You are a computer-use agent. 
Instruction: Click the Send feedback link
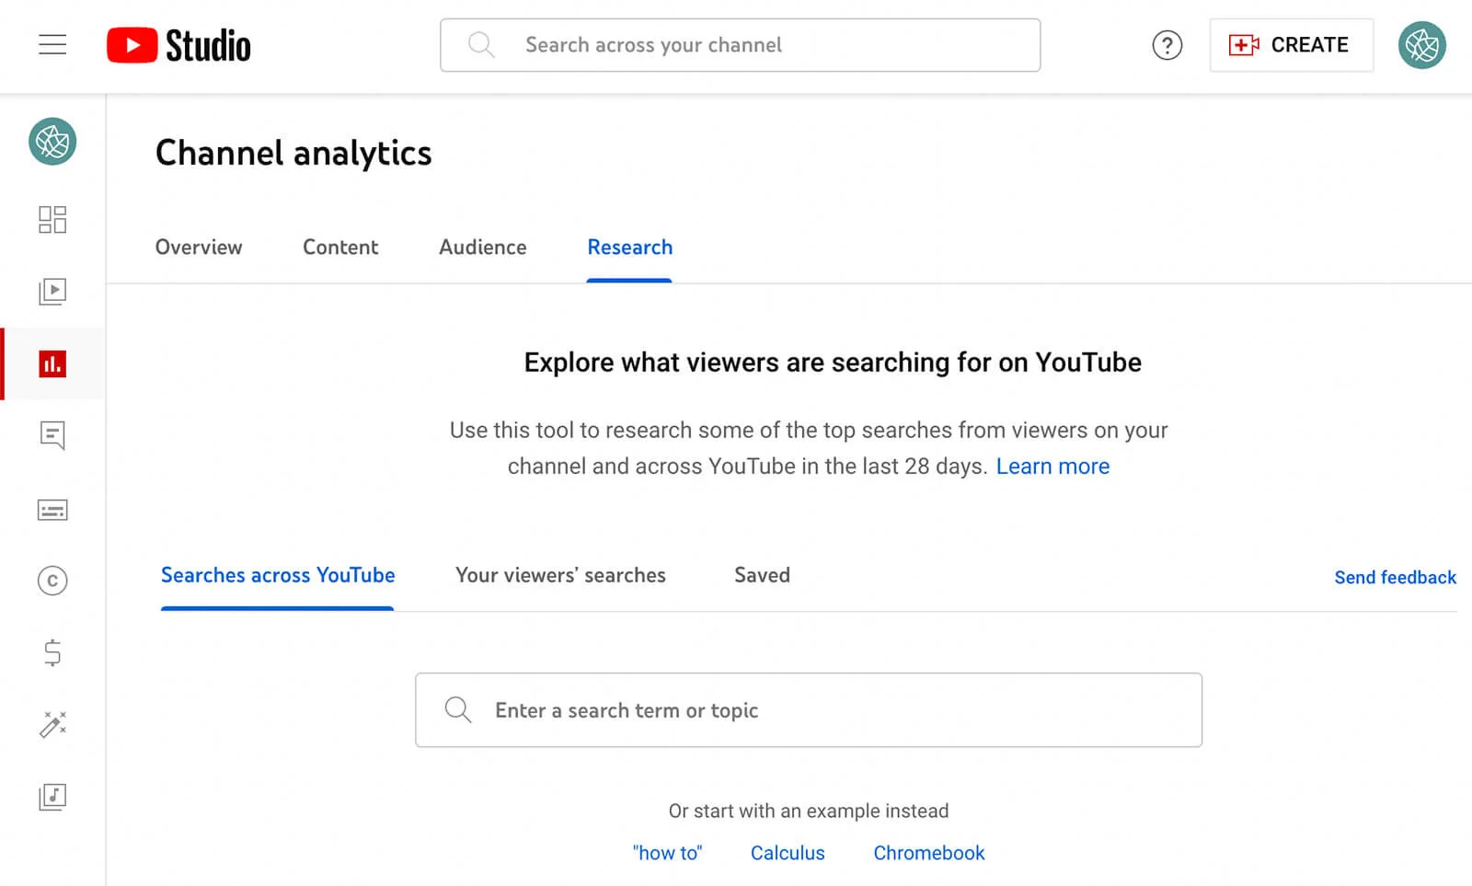[1395, 577]
